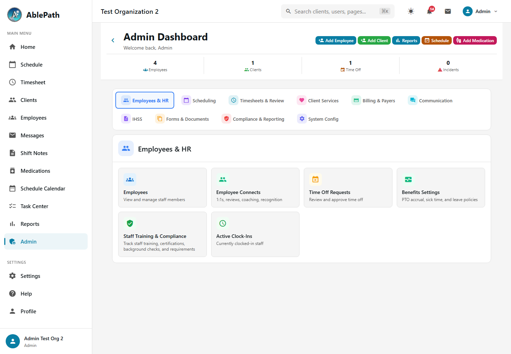Image resolution: width=511 pixels, height=354 pixels.
Task: Click '1:1s, reviews, coaching, recognition' text
Action: (249, 200)
